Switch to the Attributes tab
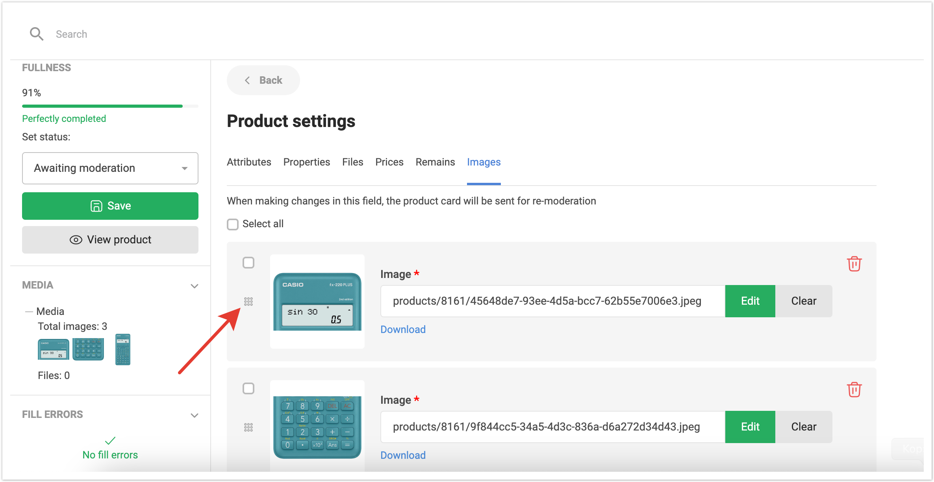 coord(249,162)
